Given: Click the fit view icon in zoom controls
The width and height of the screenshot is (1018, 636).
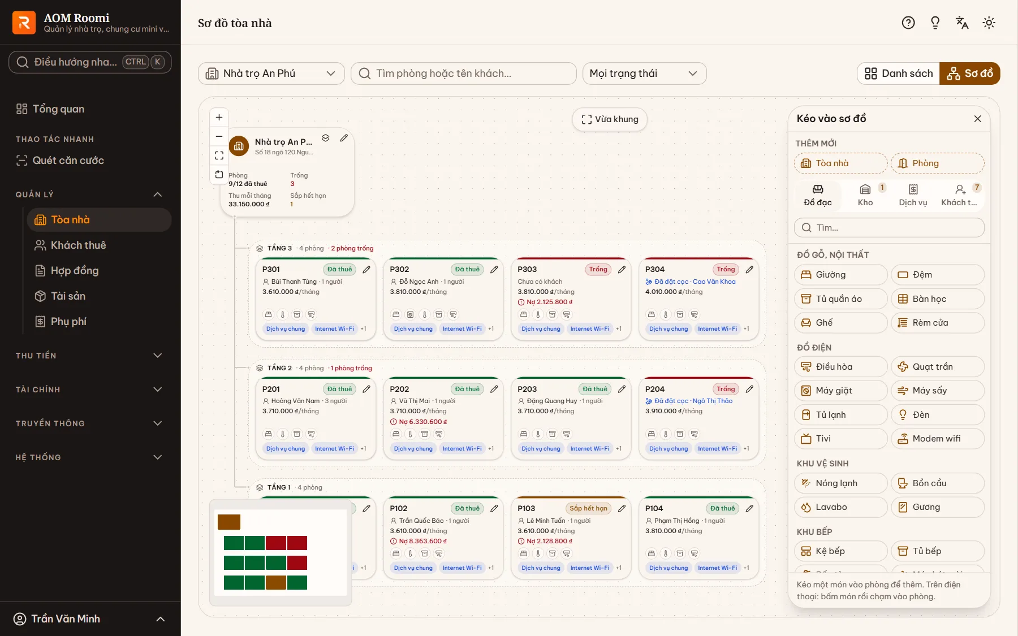Looking at the screenshot, I should (219, 155).
